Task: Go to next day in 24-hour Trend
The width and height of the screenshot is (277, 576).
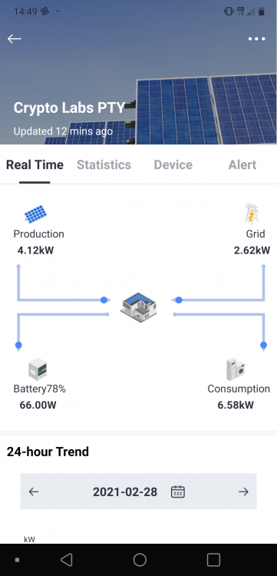Action: coord(243,492)
